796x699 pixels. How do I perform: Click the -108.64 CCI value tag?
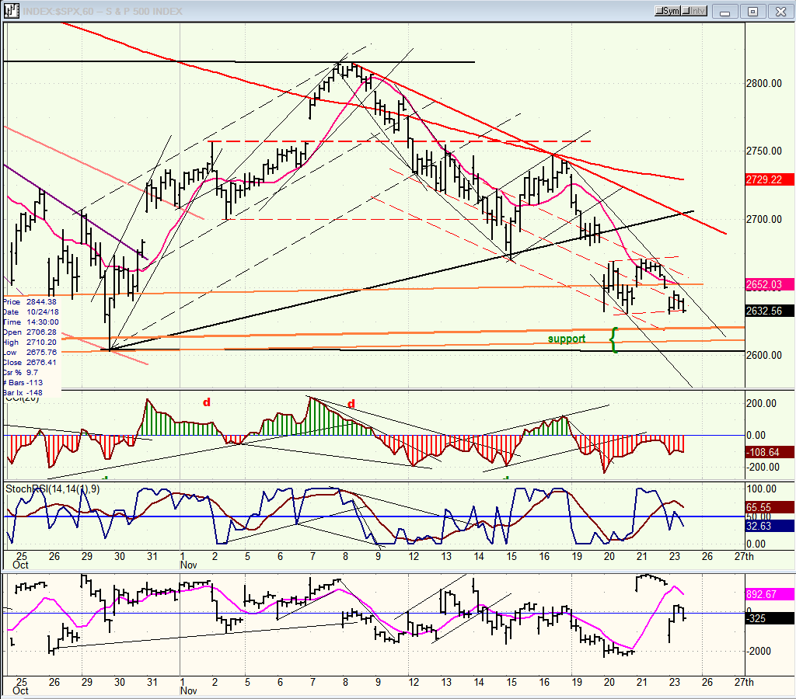pyautogui.click(x=770, y=452)
